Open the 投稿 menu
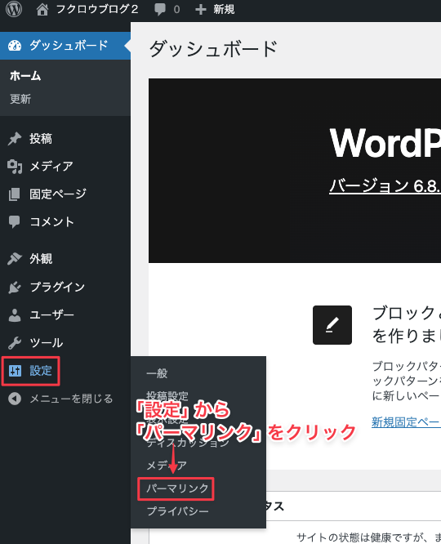 coord(41,139)
